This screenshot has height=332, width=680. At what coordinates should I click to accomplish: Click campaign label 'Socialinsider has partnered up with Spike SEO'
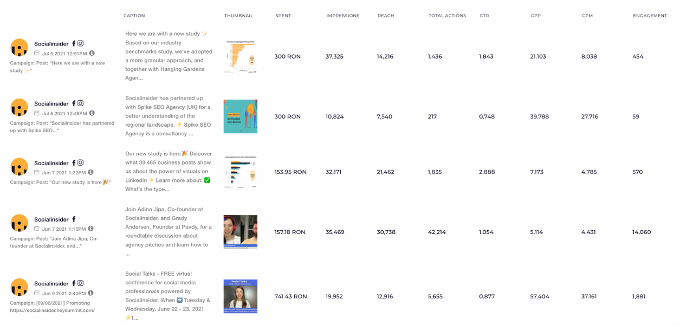pyautogui.click(x=62, y=127)
